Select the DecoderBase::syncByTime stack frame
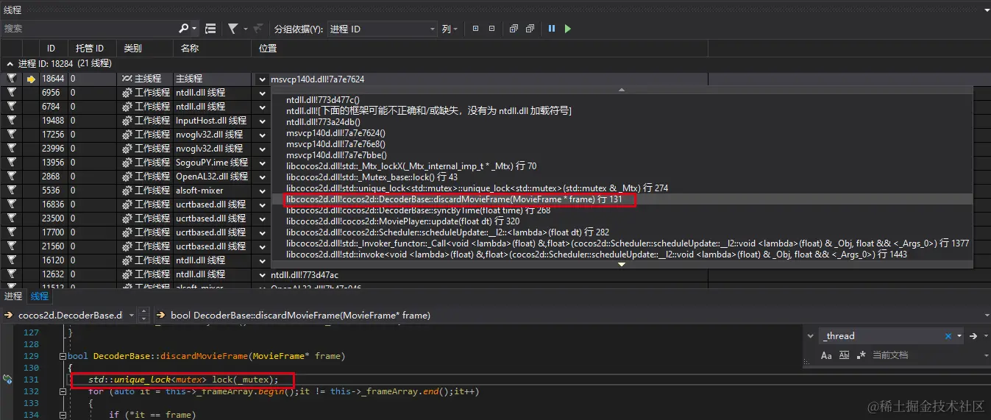 (418, 210)
